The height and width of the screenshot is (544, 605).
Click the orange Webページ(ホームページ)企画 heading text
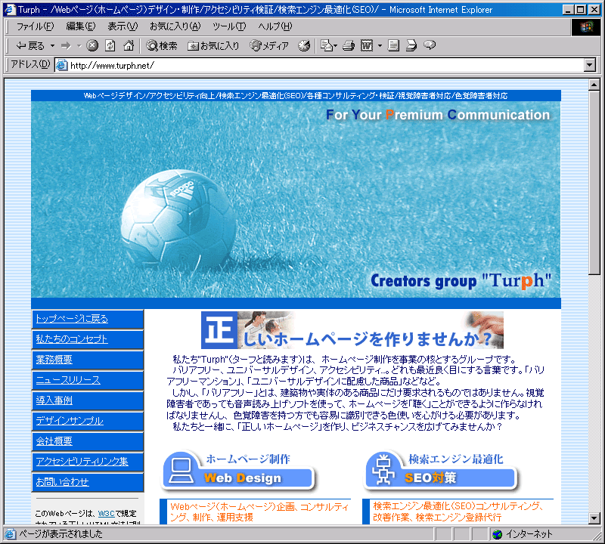click(x=259, y=512)
